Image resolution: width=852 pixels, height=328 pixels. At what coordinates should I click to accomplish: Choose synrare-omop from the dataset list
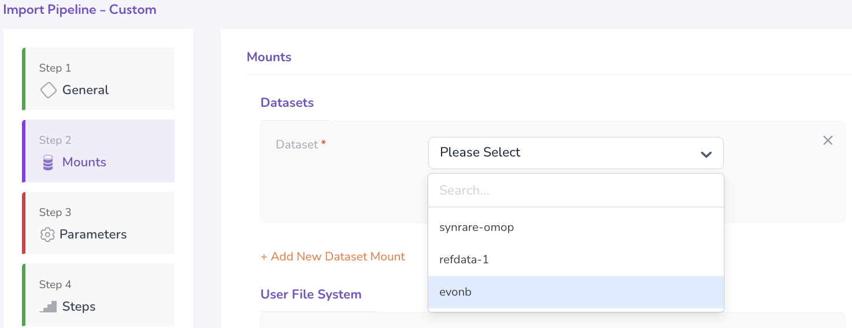coord(476,228)
